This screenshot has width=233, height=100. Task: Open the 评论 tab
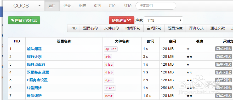pyautogui.click(x=128, y=6)
